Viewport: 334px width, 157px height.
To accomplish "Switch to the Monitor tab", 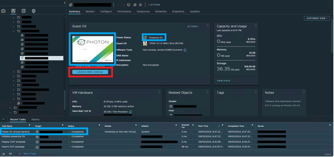I will pyautogui.click(x=90, y=11).
